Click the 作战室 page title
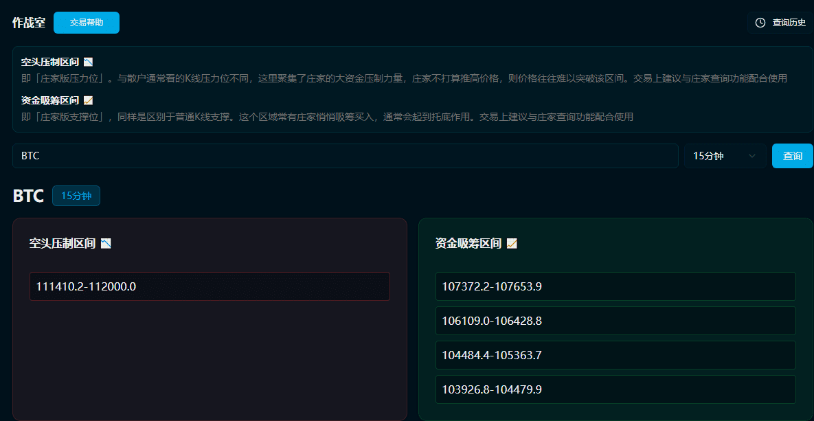Image resolution: width=814 pixels, height=421 pixels. pos(29,23)
